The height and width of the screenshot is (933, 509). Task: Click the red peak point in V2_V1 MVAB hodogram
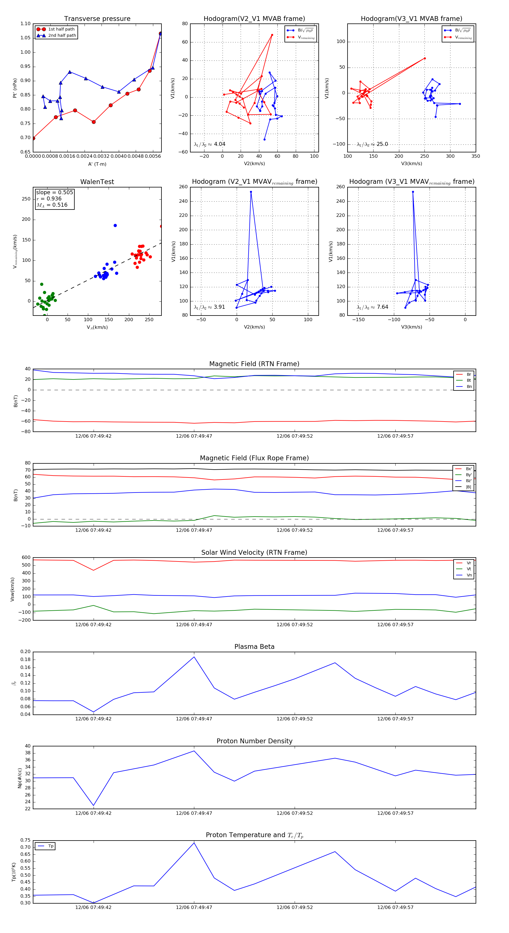(x=272, y=35)
